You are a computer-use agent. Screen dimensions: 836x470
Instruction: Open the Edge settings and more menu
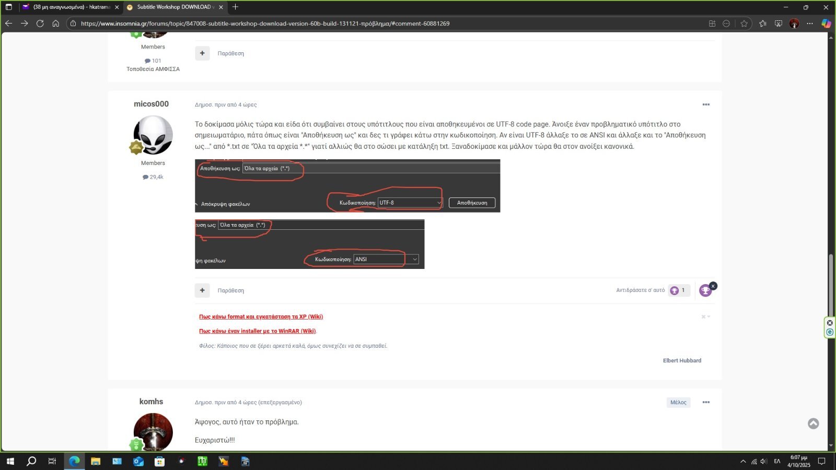coord(810,23)
